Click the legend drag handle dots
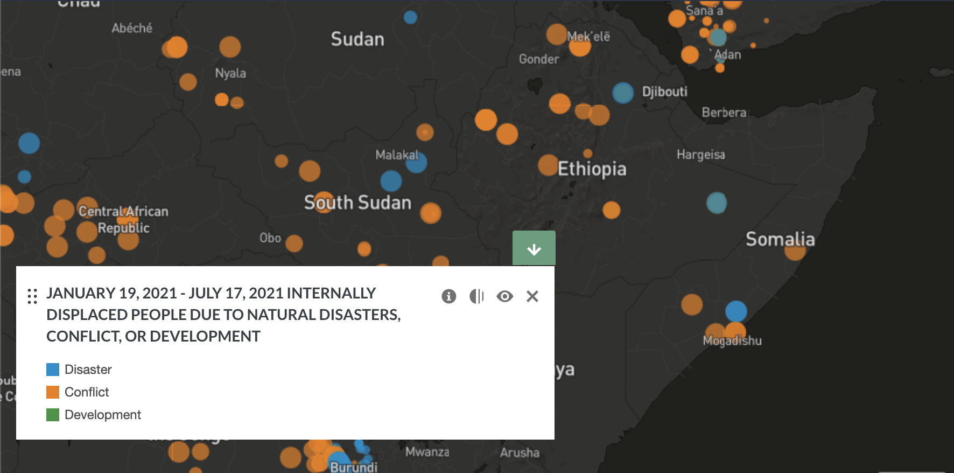The image size is (954, 473). pyautogui.click(x=32, y=296)
